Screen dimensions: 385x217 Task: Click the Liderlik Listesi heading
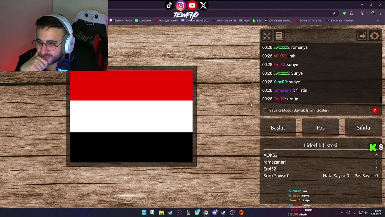[x=321, y=146]
